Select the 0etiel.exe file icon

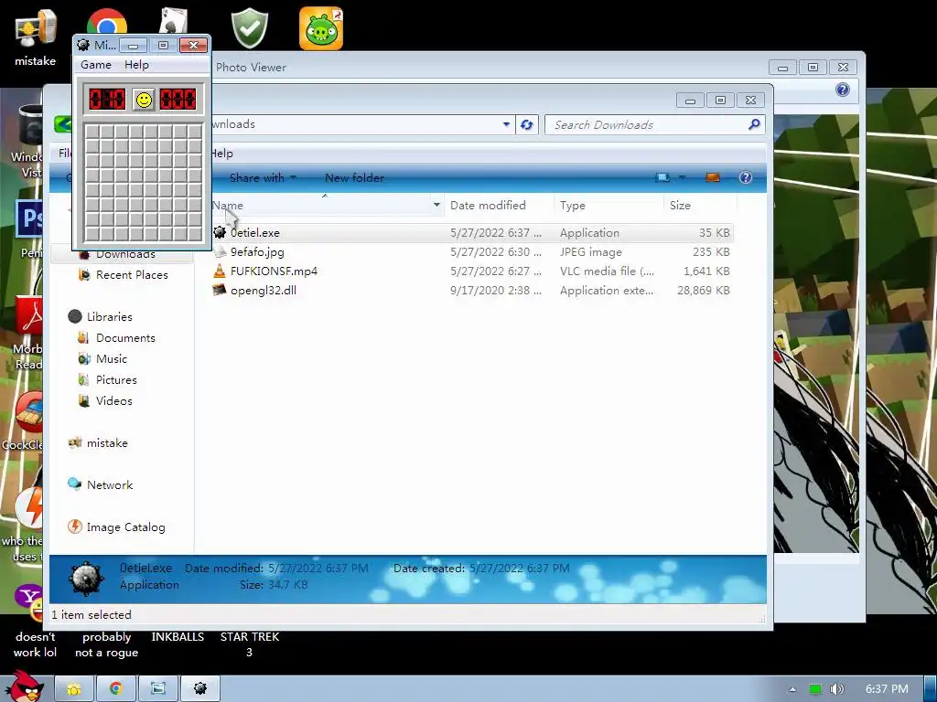(220, 232)
